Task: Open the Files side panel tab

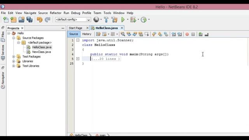Action: [3, 37]
